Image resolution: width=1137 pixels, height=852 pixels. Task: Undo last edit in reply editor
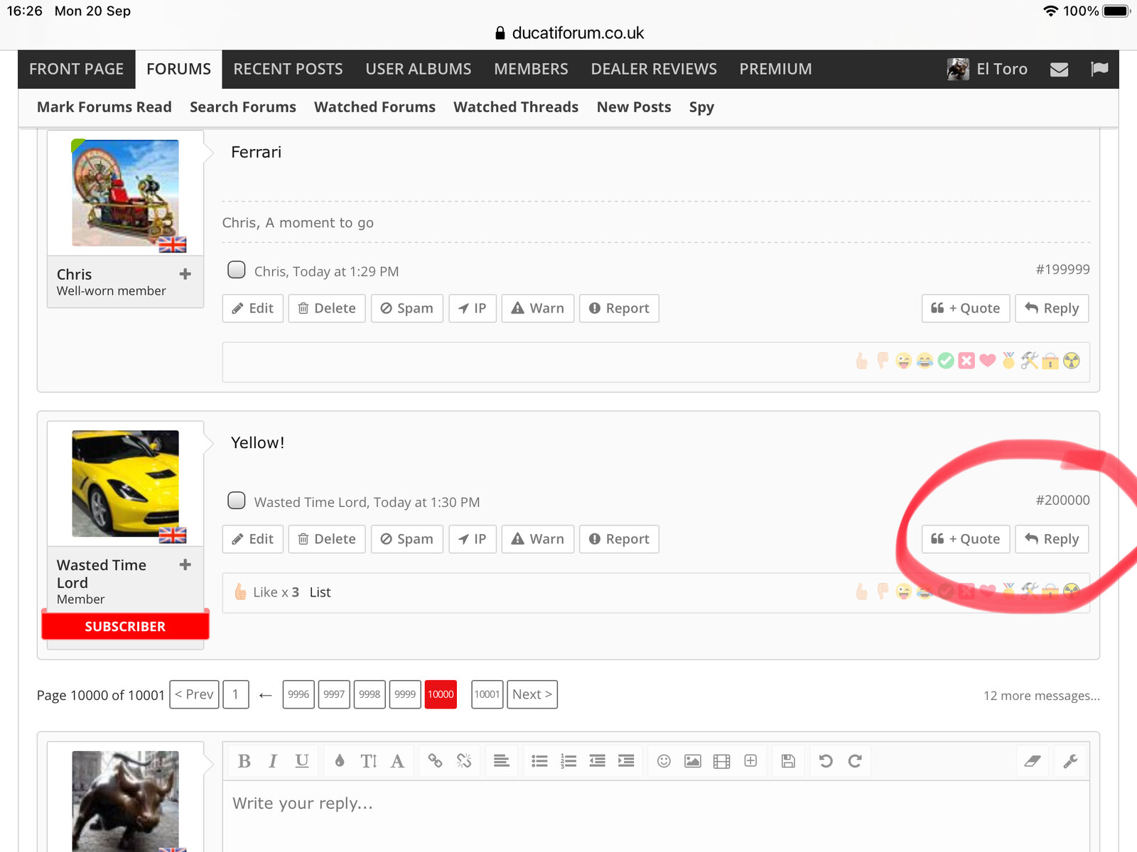[826, 761]
